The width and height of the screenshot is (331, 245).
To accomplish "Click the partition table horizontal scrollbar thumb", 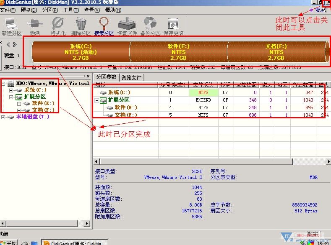I will (196, 161).
